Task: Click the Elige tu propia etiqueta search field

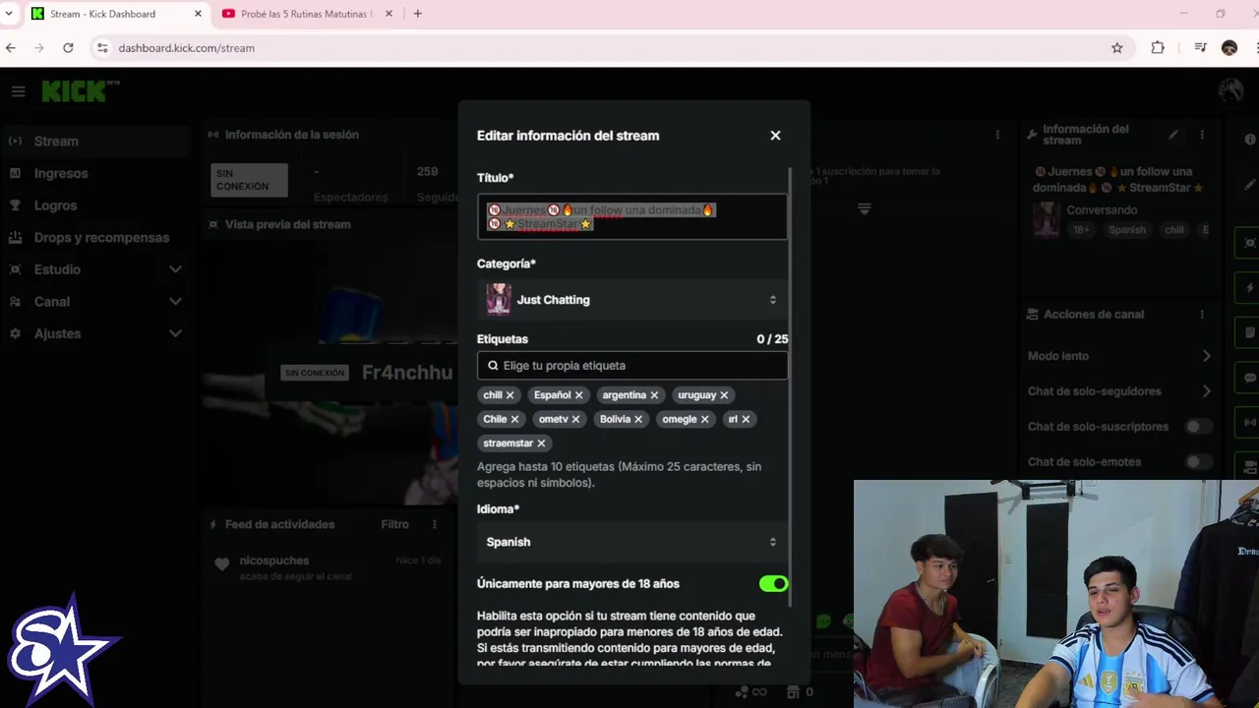Action: [x=632, y=366]
